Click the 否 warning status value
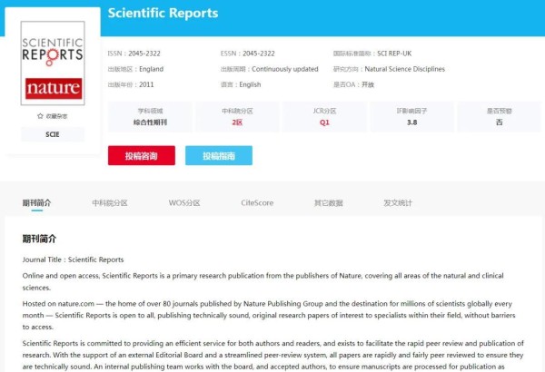The image size is (545, 372). (499, 122)
